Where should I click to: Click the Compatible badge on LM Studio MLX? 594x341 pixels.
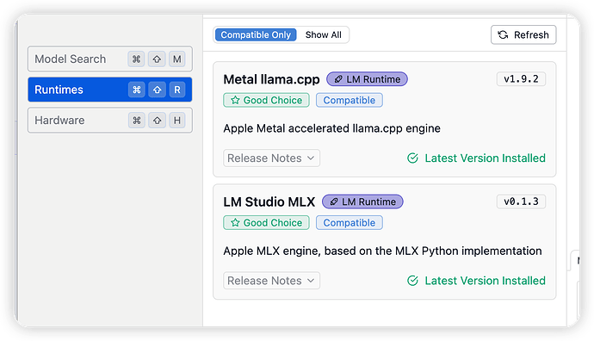(x=350, y=223)
